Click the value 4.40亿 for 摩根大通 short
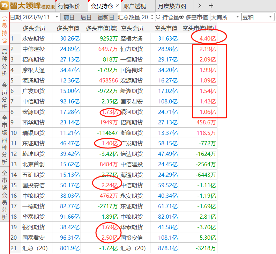Image resolution: width=276 pixels, height=254 pixels. click(x=208, y=38)
